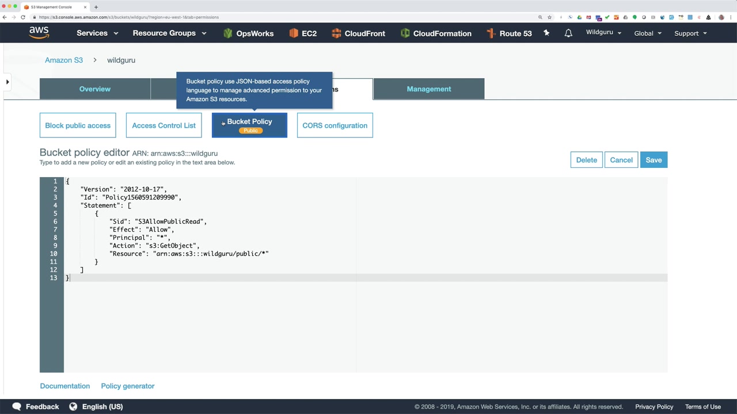Click inside the bucket policy JSON editor

point(366,275)
